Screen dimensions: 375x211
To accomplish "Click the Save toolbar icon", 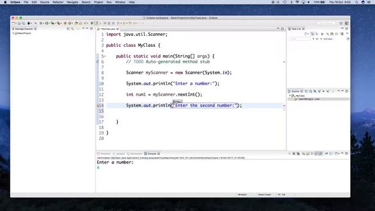I will 19,23.
